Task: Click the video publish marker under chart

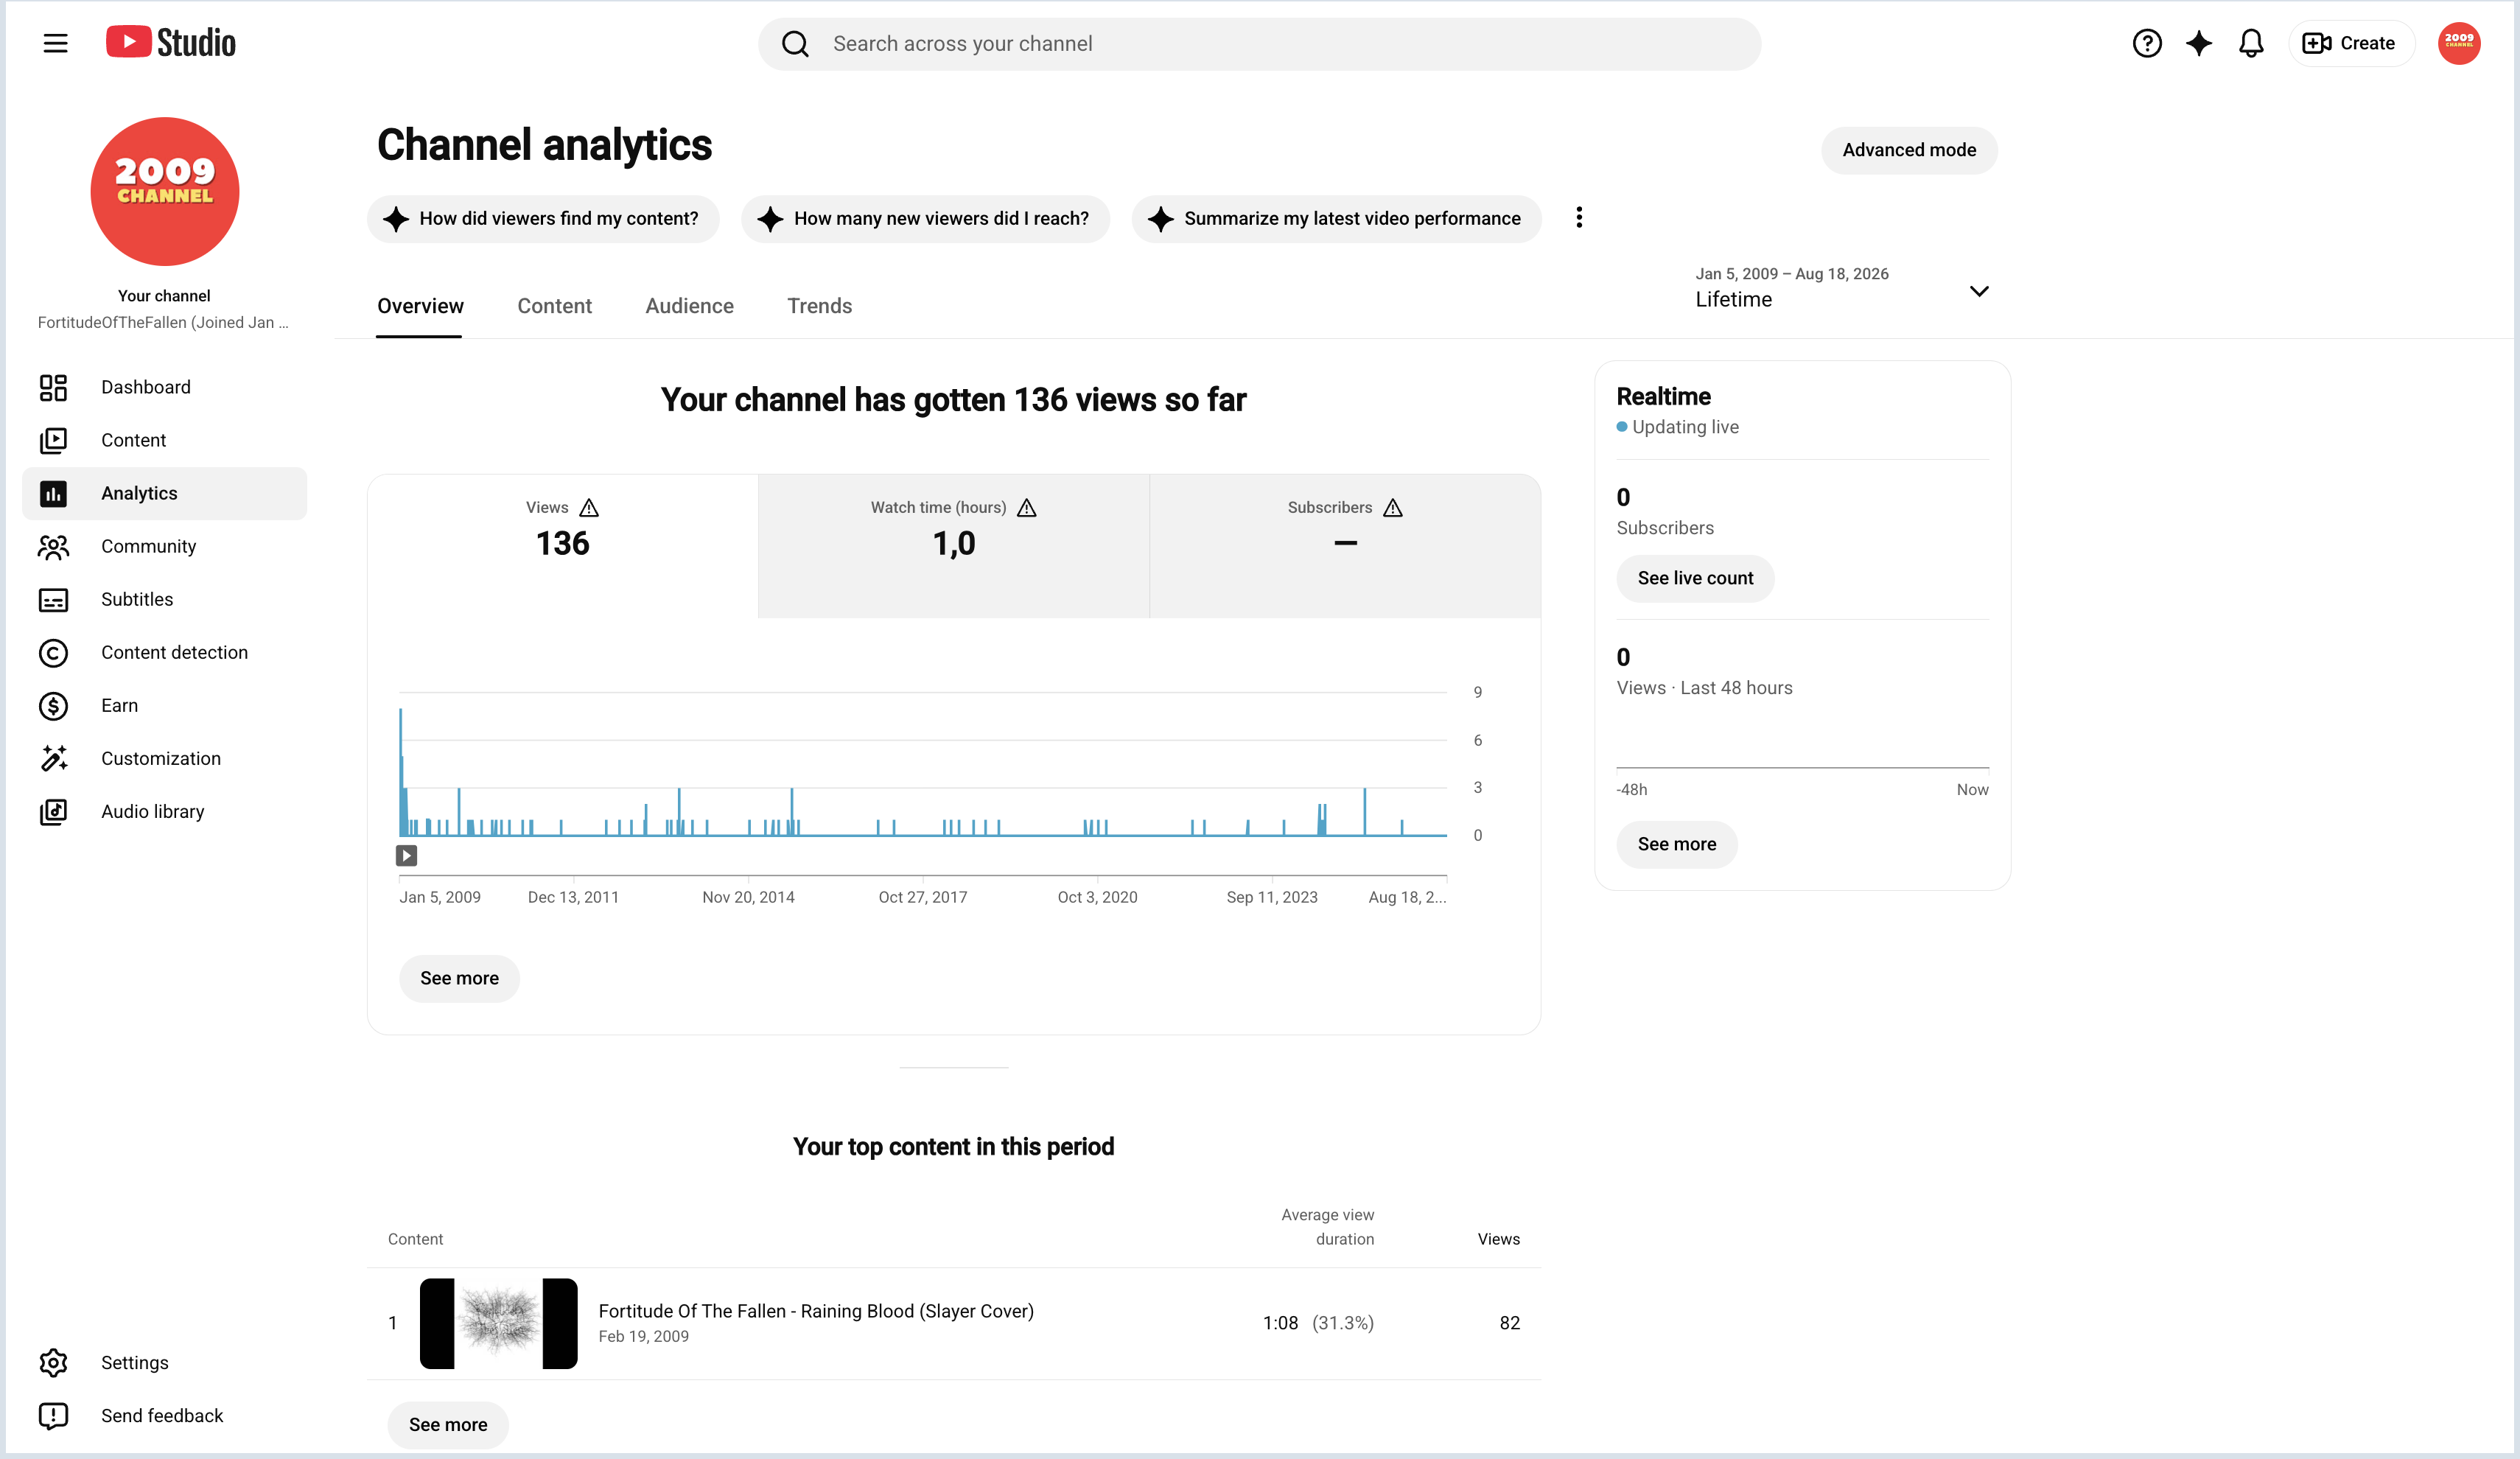Action: click(406, 855)
